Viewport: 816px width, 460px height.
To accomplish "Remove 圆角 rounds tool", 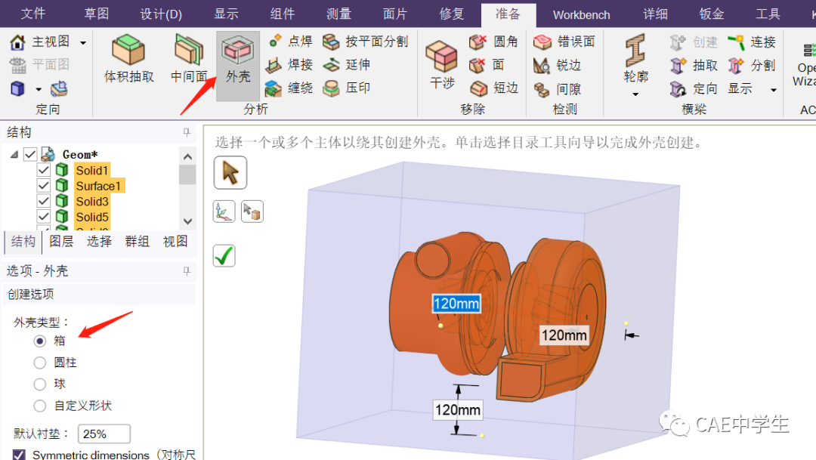I will pos(493,42).
